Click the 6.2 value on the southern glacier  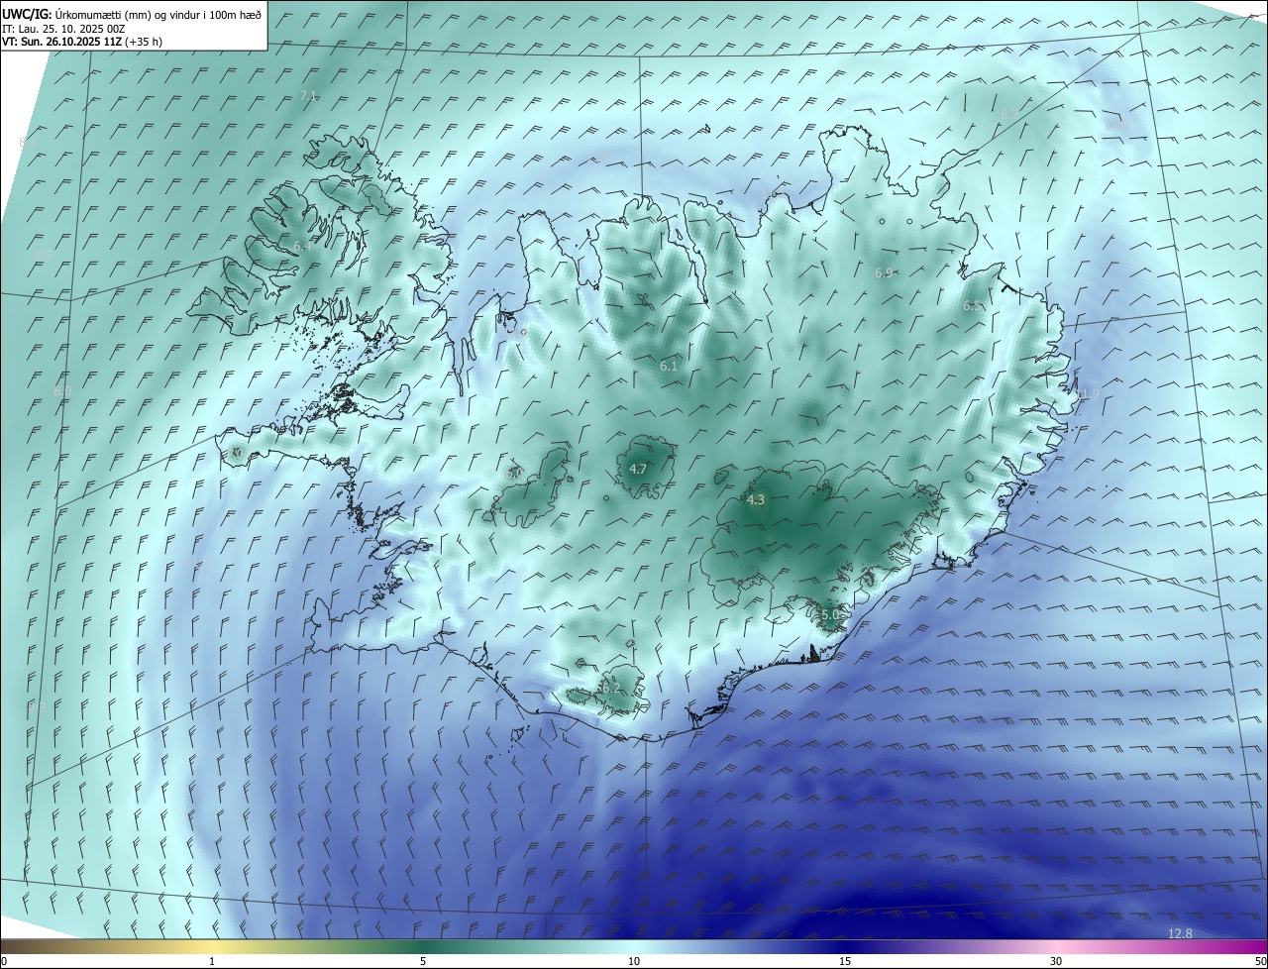[x=610, y=688]
